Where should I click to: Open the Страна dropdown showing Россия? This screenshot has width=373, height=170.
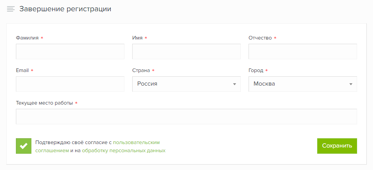click(186, 84)
